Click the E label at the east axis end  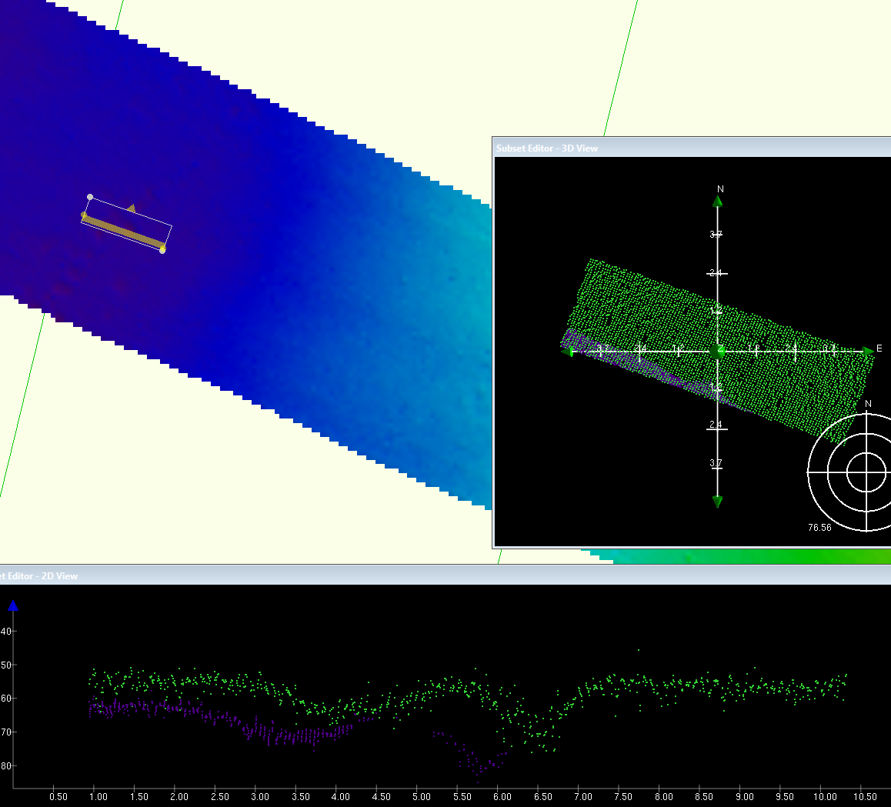point(879,348)
